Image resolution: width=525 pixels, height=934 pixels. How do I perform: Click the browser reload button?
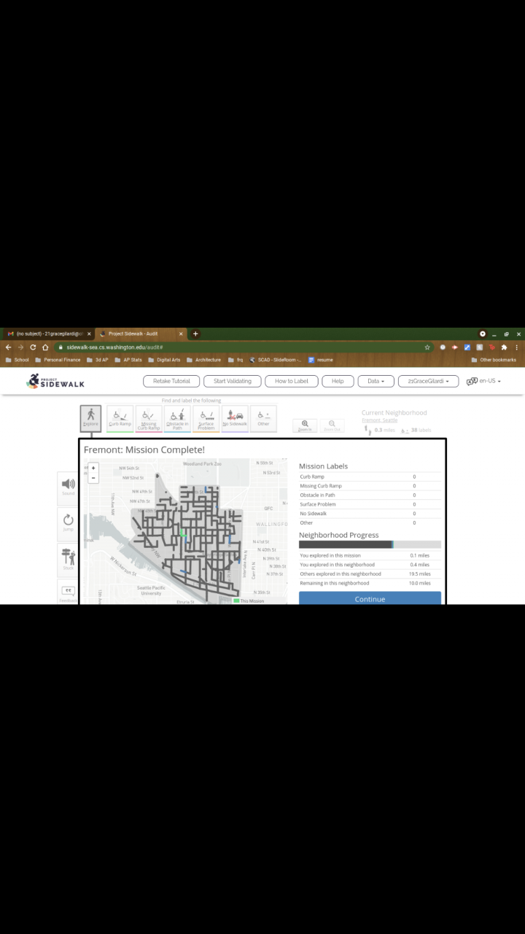[x=33, y=347]
